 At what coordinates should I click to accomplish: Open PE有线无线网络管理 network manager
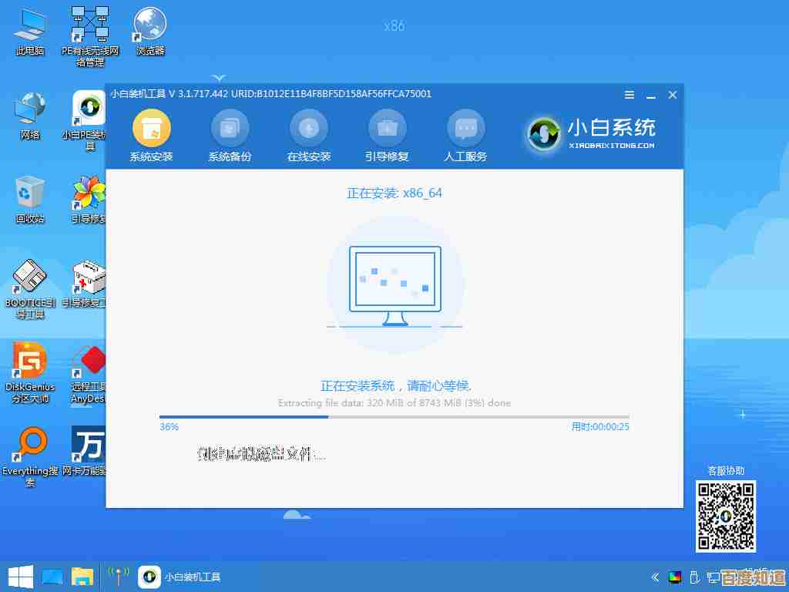point(89,25)
